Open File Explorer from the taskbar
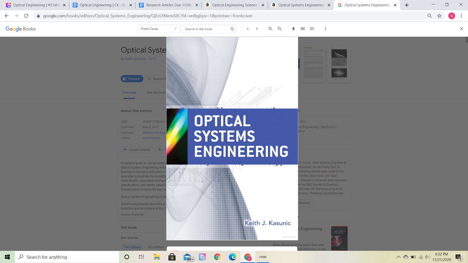Image resolution: width=468 pixels, height=263 pixels. click(x=157, y=257)
